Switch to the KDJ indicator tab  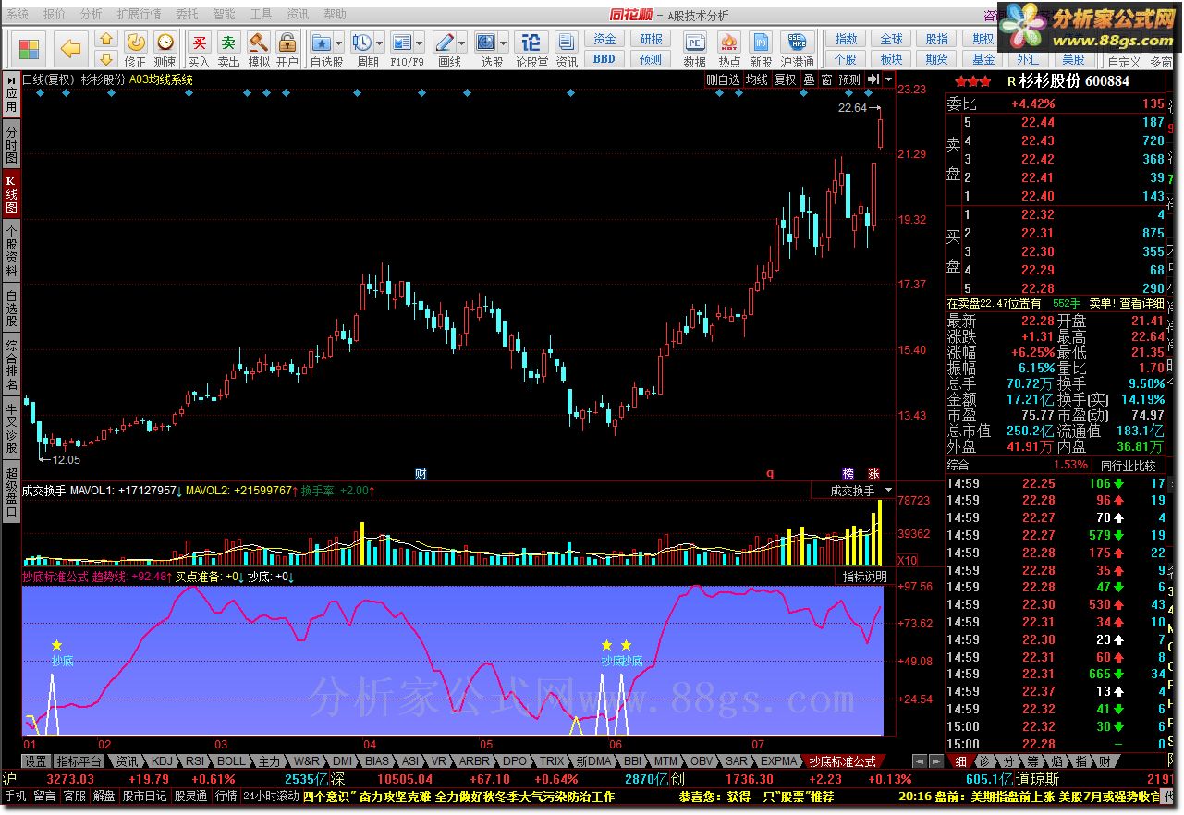click(x=162, y=761)
